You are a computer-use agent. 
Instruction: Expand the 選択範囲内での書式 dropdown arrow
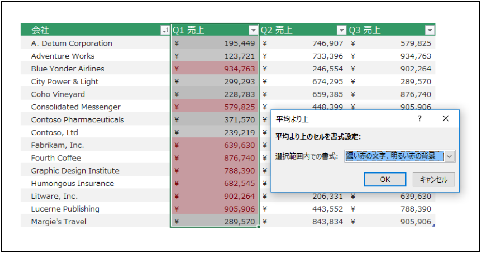(449, 156)
